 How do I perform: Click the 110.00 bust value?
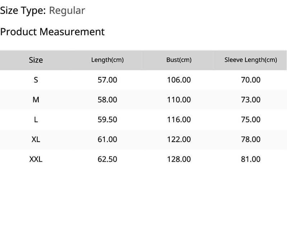pyautogui.click(x=179, y=100)
